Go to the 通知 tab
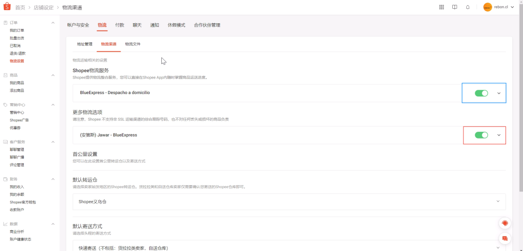523x251 pixels. click(x=154, y=25)
